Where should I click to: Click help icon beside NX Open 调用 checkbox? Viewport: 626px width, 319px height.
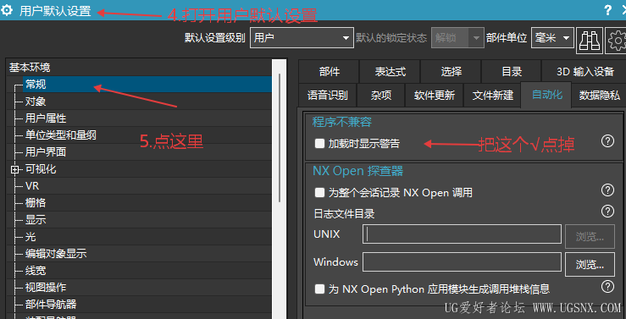point(607,190)
